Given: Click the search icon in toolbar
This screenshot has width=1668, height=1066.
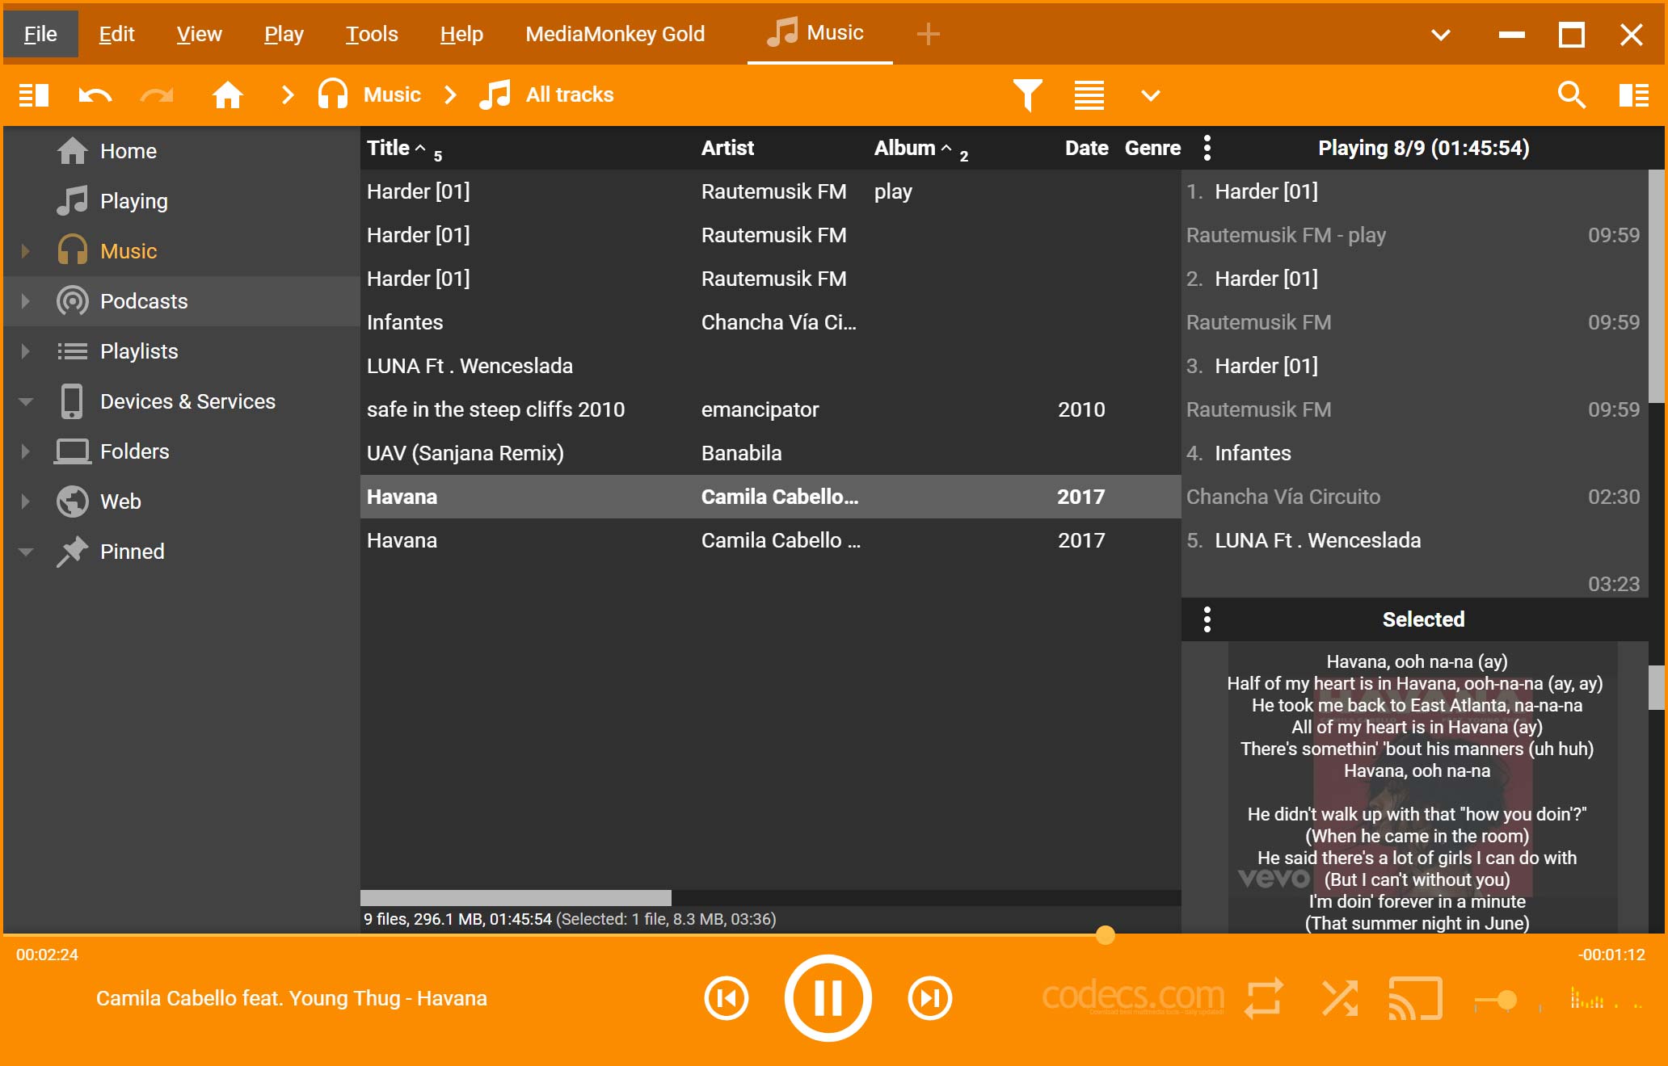Looking at the screenshot, I should click(x=1573, y=94).
